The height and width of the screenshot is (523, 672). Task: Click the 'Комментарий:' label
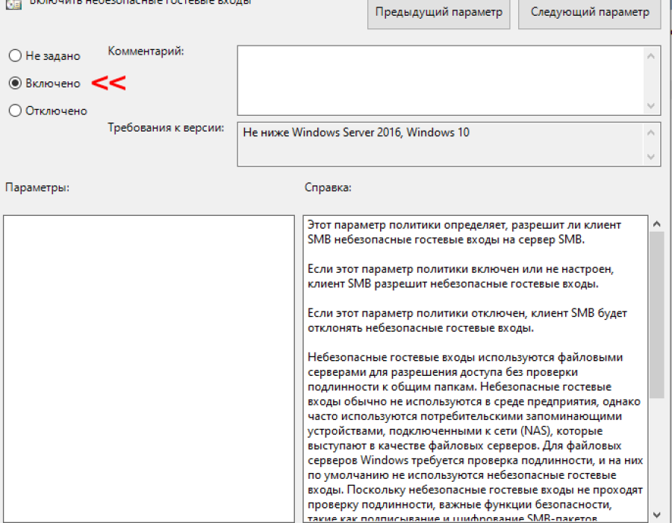146,51
